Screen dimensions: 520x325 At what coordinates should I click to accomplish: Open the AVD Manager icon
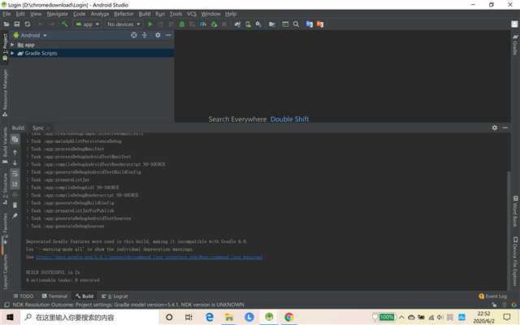[x=248, y=24]
